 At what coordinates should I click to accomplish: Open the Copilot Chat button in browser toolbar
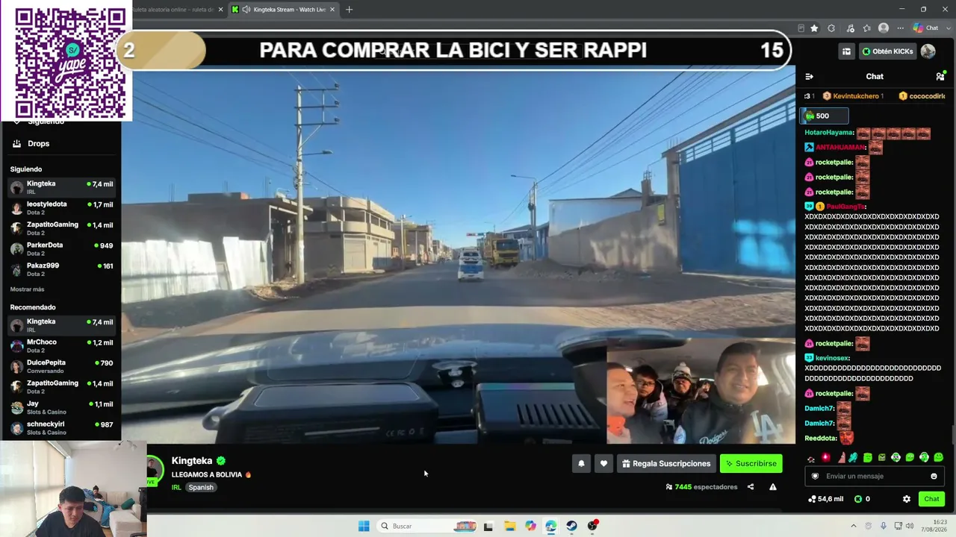coord(925,28)
